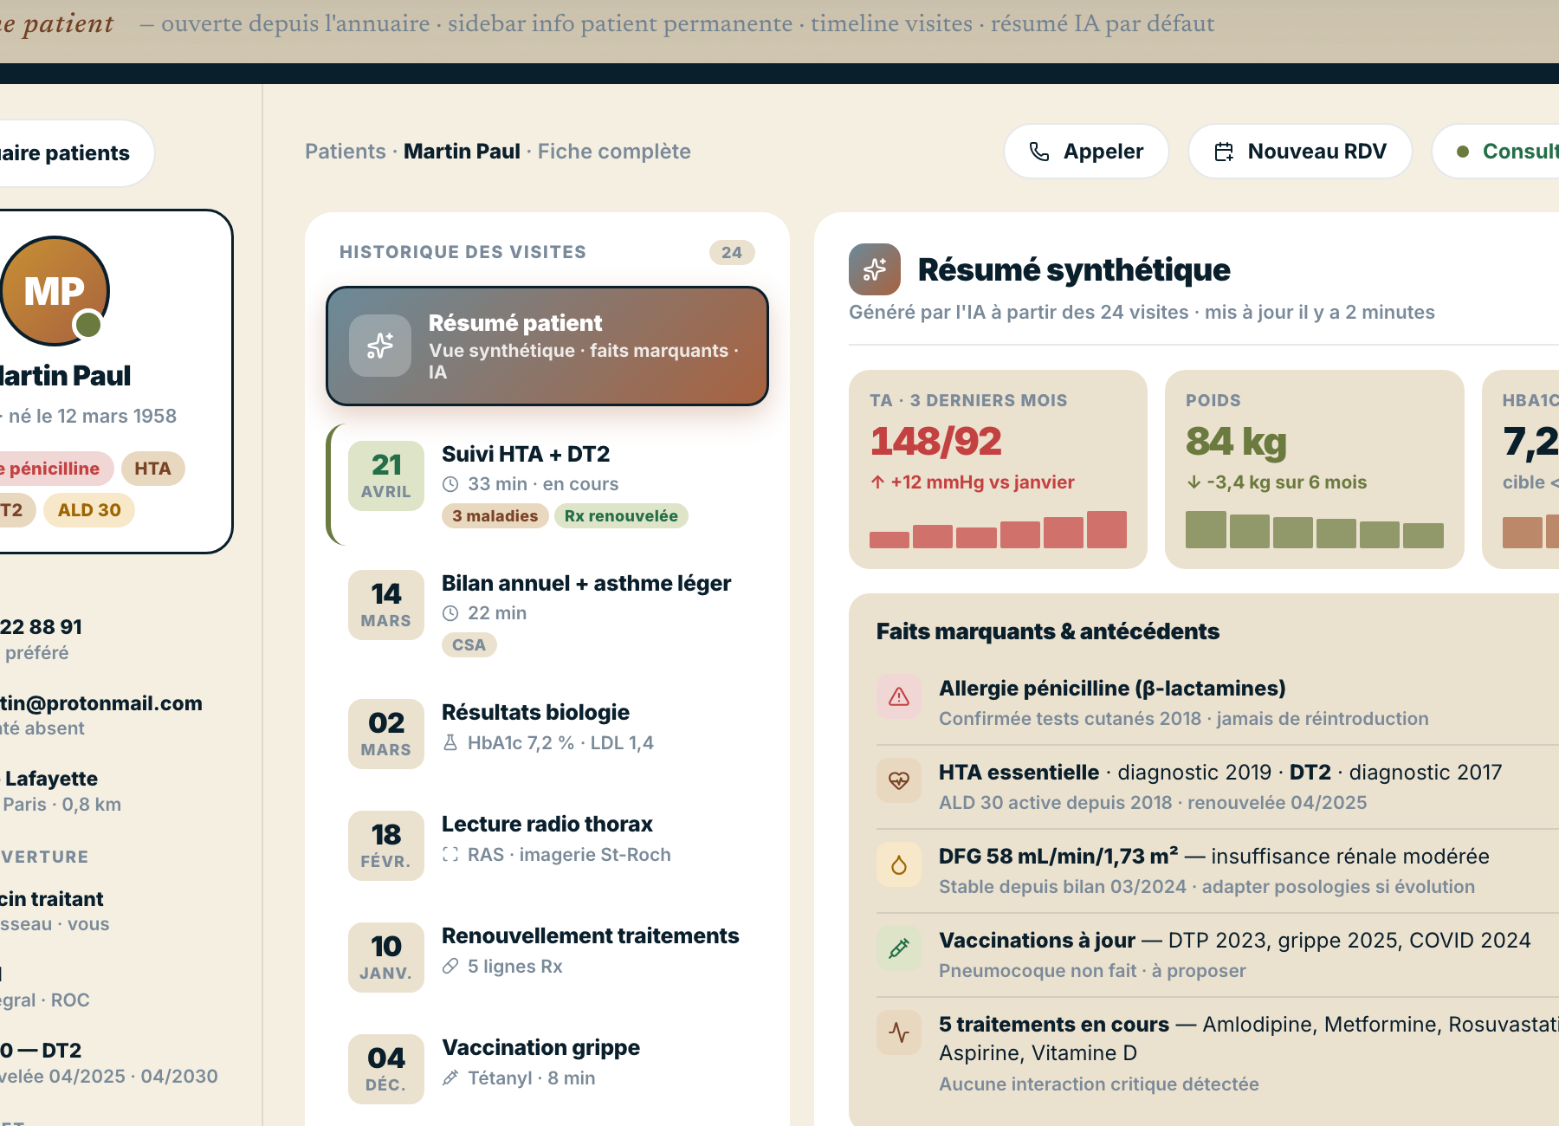
Task: Open Renouvellement traitements visit
Action: click(547, 956)
